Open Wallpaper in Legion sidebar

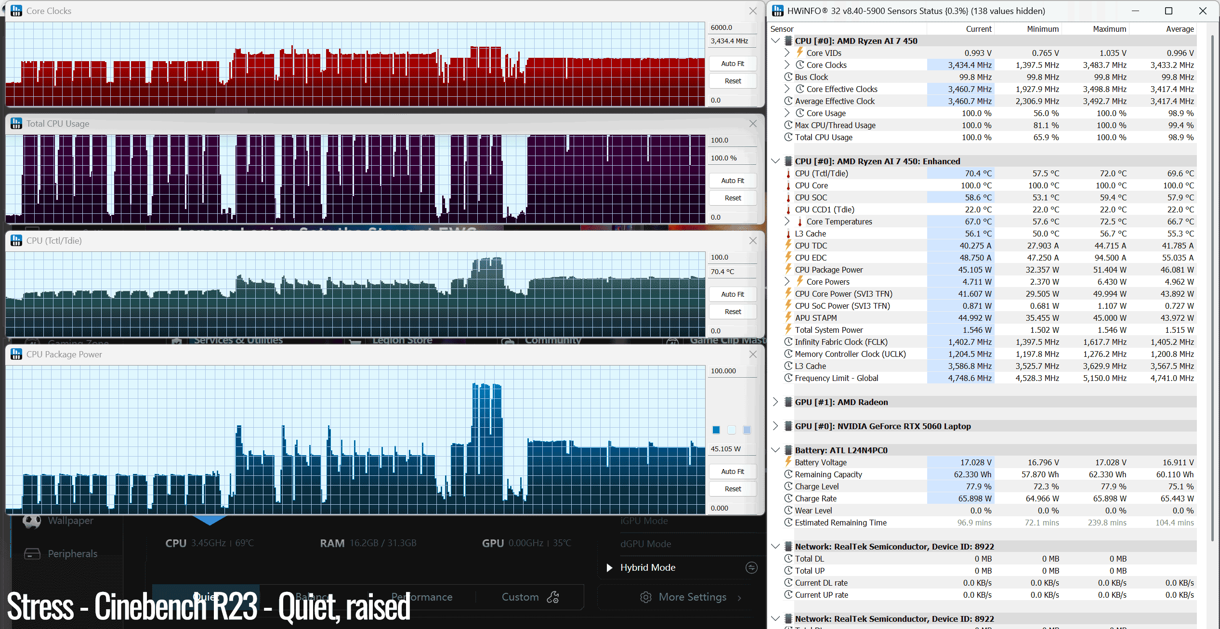(70, 521)
